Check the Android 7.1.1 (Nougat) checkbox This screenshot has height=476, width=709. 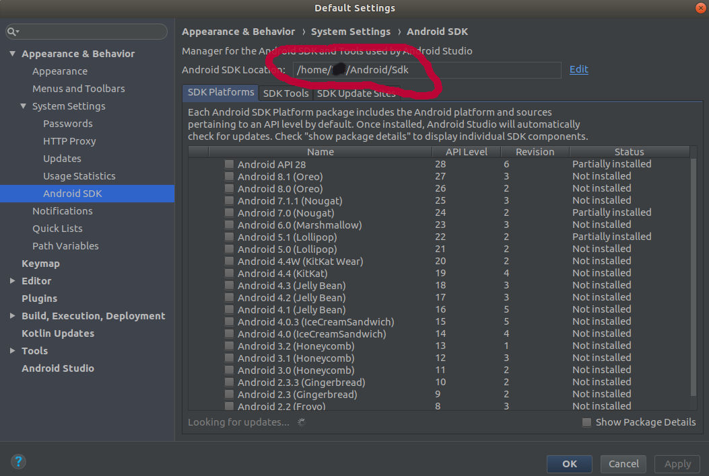tap(229, 200)
